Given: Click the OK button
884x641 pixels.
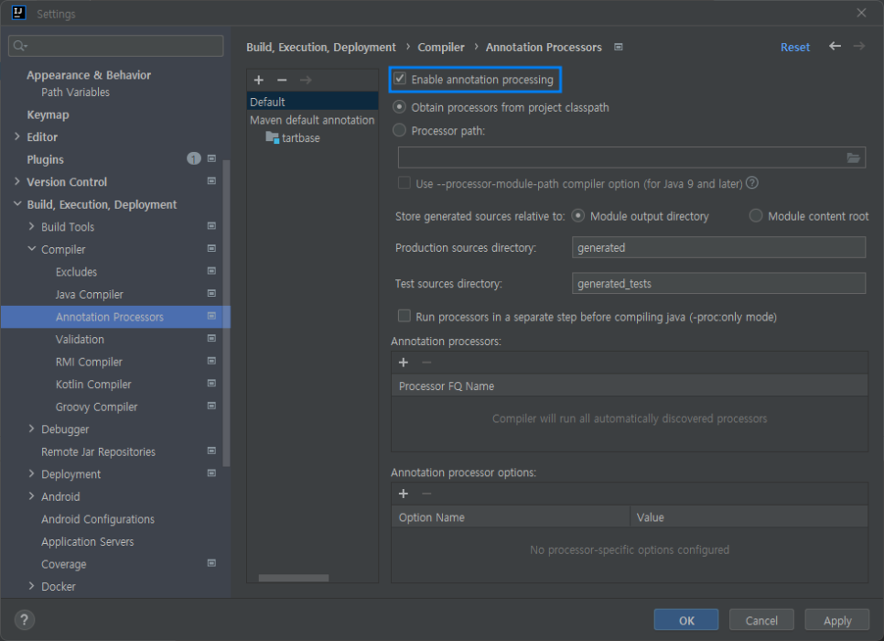Looking at the screenshot, I should coord(686,620).
